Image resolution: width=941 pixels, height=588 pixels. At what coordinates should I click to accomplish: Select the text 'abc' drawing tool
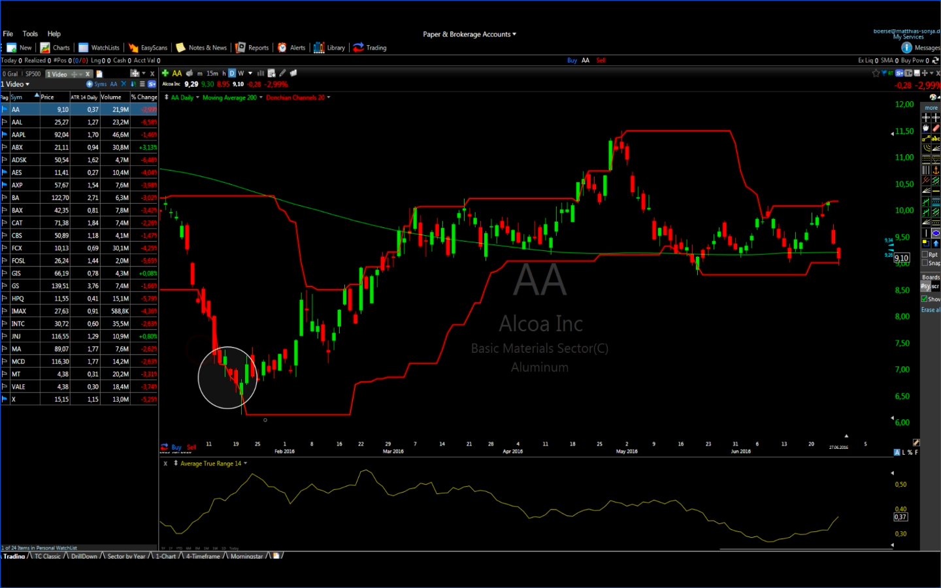click(x=936, y=139)
